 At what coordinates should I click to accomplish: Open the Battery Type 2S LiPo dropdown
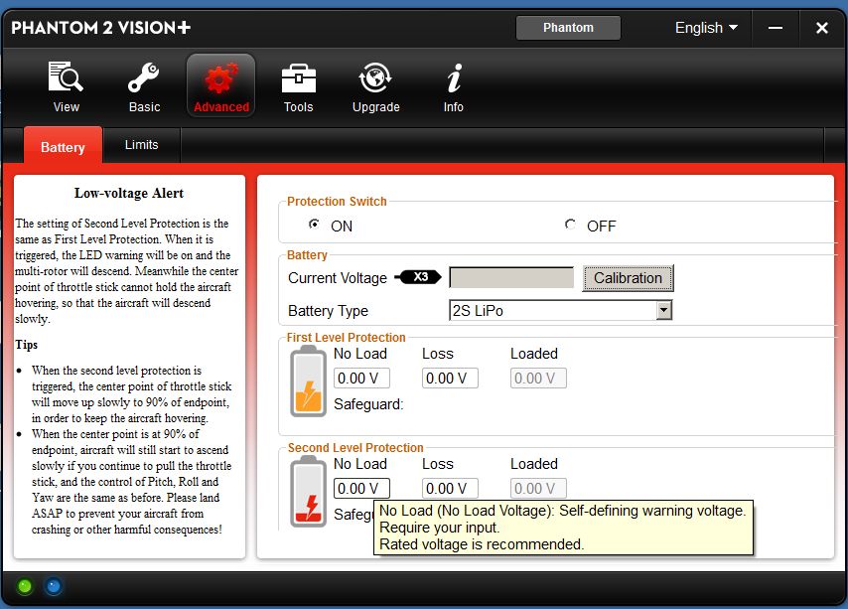560,310
